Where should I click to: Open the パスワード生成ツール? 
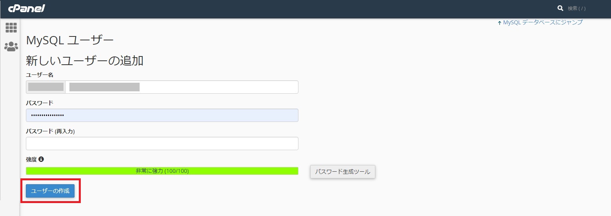pyautogui.click(x=343, y=172)
